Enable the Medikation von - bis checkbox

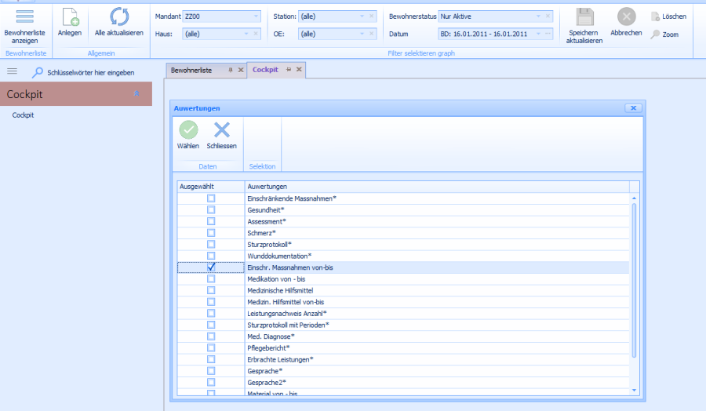pos(211,278)
